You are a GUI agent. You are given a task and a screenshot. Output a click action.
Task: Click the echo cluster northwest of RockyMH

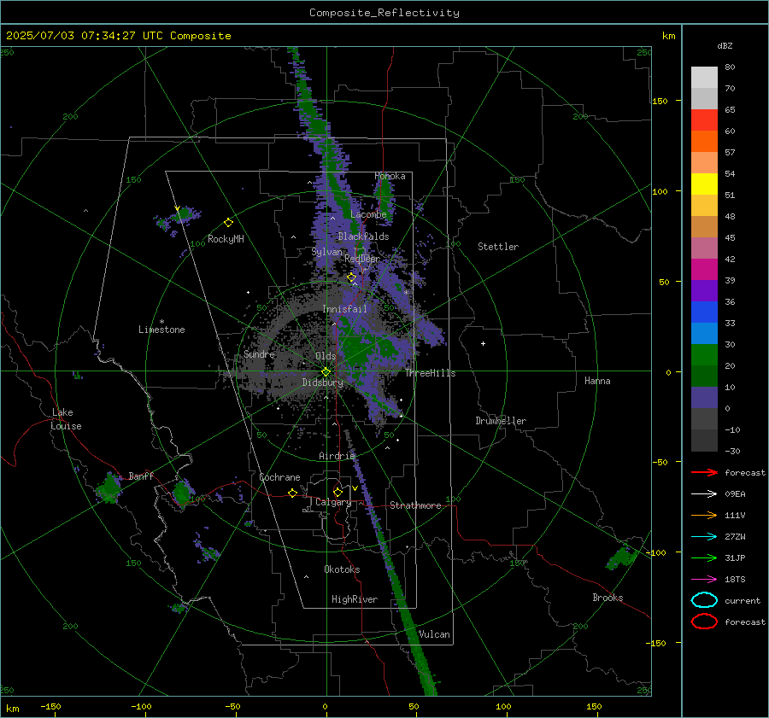pos(178,219)
